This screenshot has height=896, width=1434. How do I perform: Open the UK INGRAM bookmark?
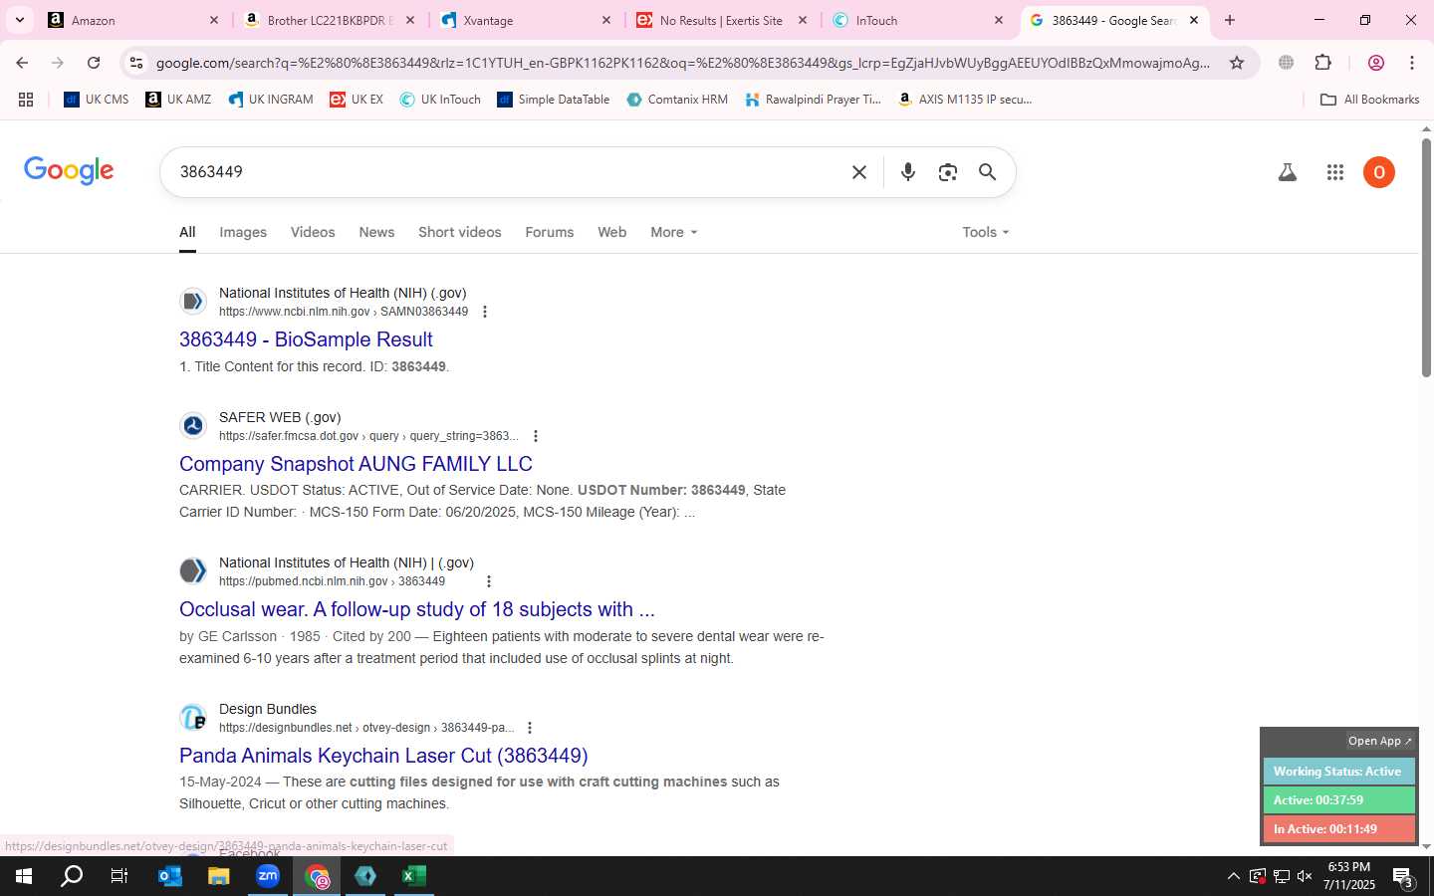(270, 100)
